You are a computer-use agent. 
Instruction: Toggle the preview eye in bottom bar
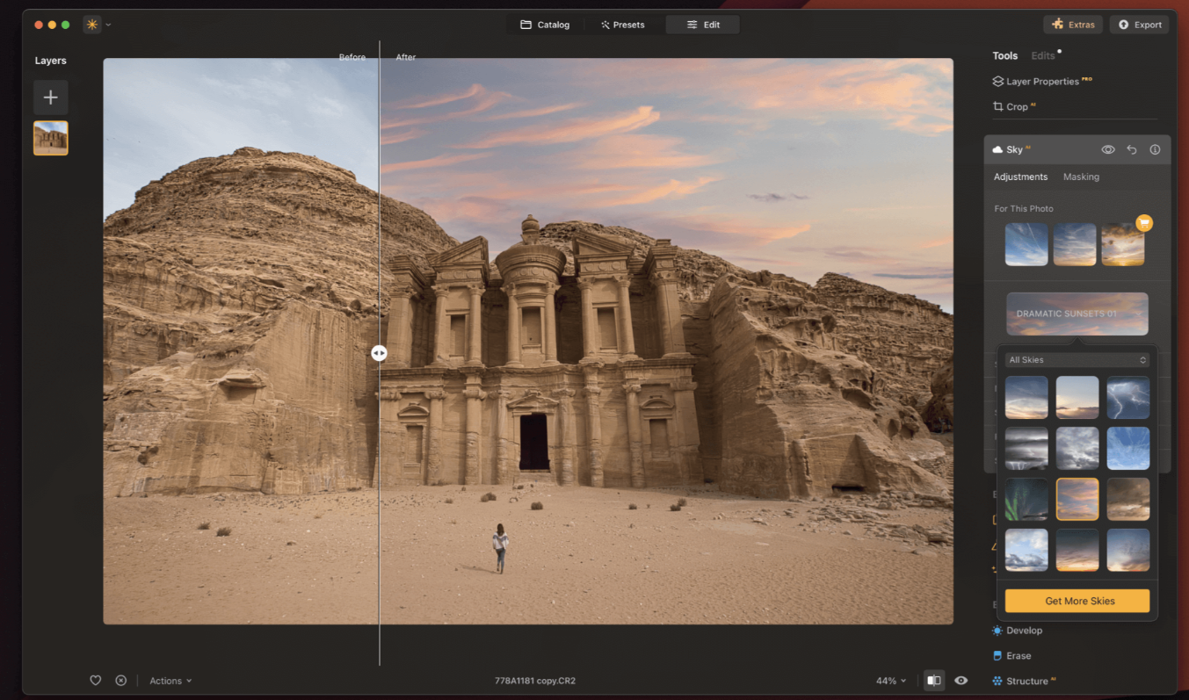coord(961,681)
